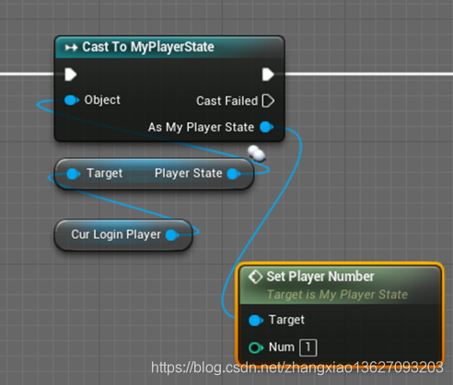Select the Set Player Number node title
The width and height of the screenshot is (453, 385).
click(320, 277)
